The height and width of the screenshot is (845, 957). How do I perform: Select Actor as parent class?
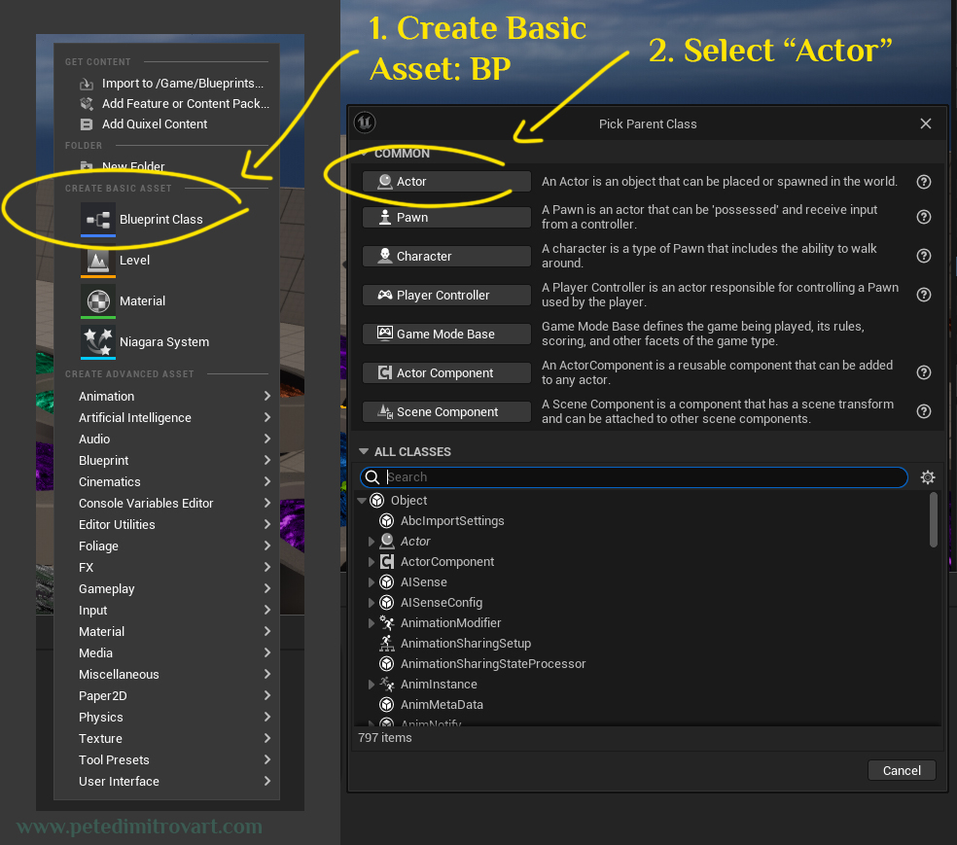pyautogui.click(x=446, y=182)
